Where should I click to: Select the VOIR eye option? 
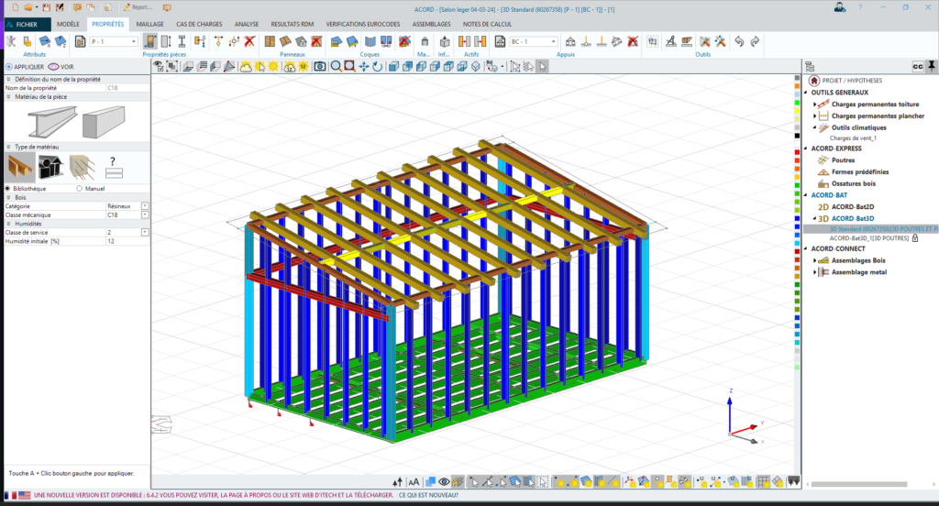tap(61, 67)
